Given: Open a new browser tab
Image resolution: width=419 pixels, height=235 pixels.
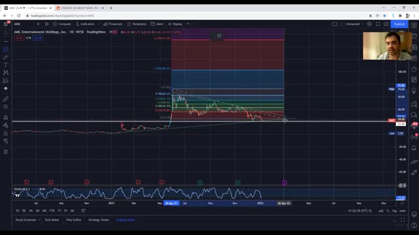Looking at the screenshot, I should click(x=111, y=8).
